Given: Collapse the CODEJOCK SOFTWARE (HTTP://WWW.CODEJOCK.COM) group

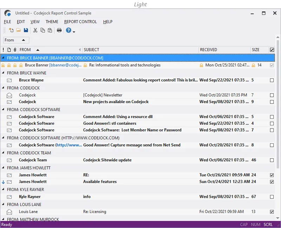Looking at the screenshot, I should coord(3,137).
